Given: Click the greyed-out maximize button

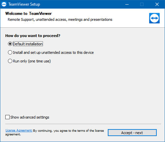Looking at the screenshot, I should click(x=142, y=4).
